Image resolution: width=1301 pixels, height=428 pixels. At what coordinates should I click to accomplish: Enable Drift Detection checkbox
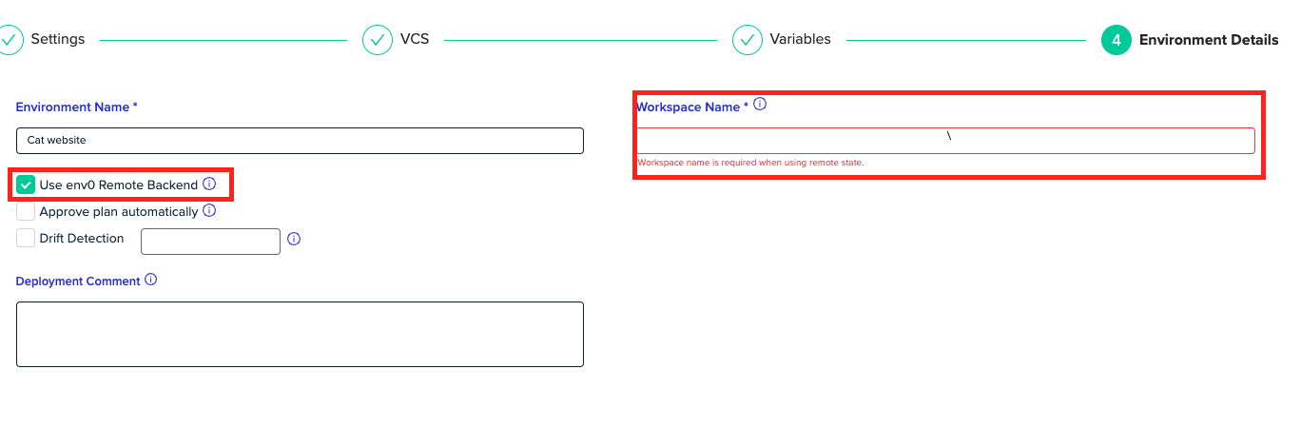pos(26,238)
